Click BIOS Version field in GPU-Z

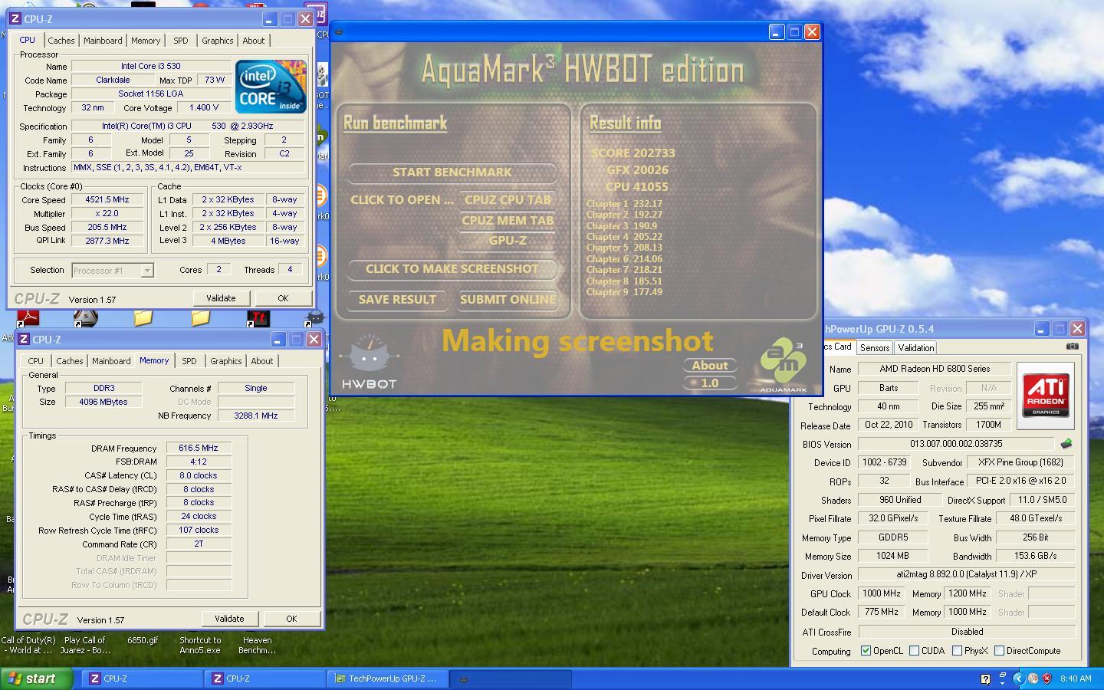(x=956, y=444)
